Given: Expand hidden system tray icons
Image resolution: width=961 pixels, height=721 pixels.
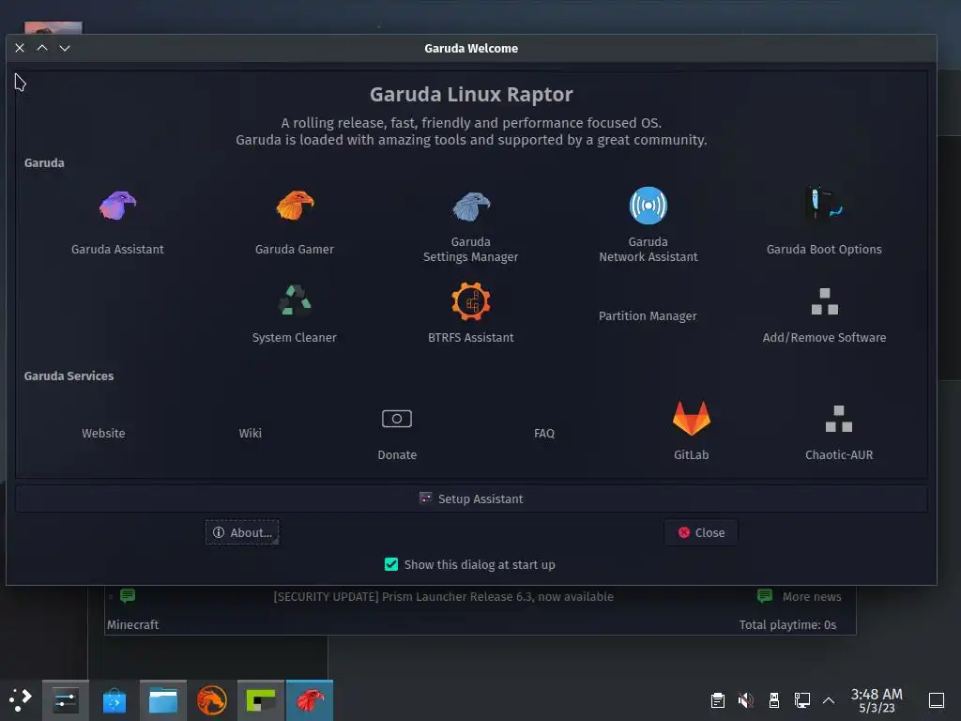Looking at the screenshot, I should 829,700.
